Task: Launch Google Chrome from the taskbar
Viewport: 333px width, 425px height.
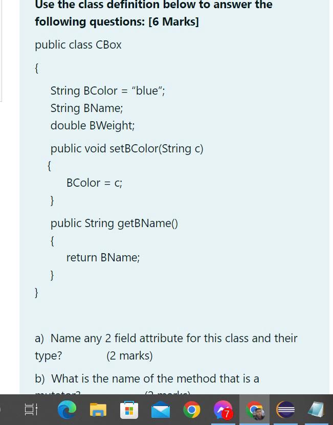Action: [x=192, y=410]
